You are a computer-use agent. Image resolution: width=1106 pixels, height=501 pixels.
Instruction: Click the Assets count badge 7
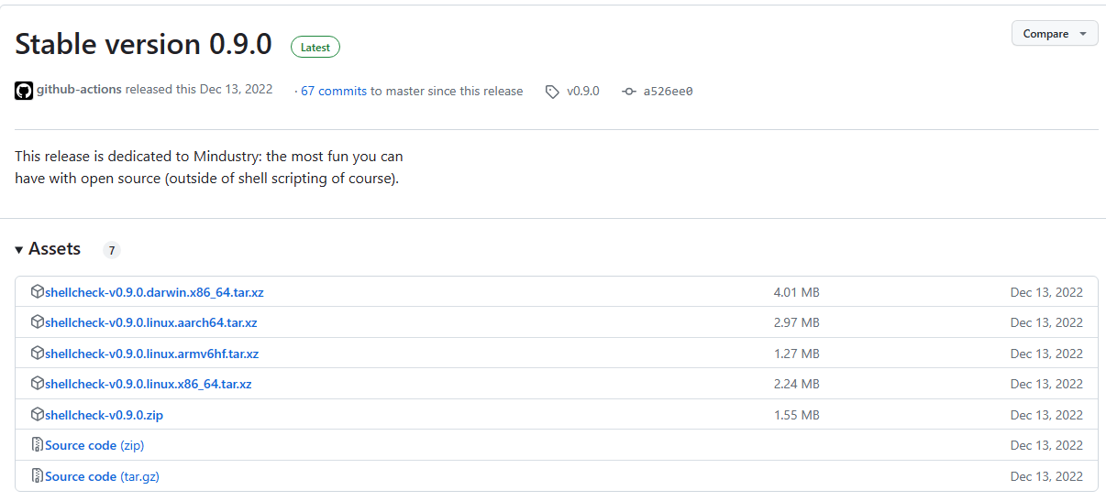(111, 250)
